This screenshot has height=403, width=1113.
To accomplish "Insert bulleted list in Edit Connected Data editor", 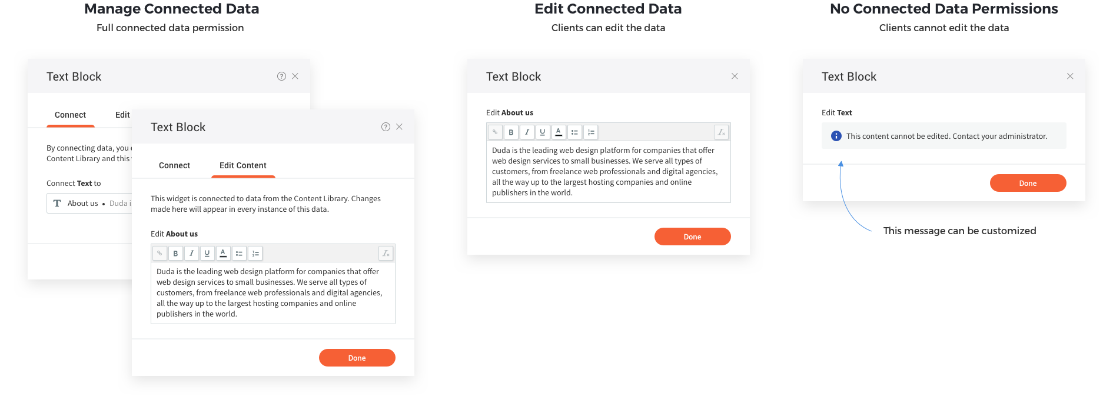I will pyautogui.click(x=574, y=132).
